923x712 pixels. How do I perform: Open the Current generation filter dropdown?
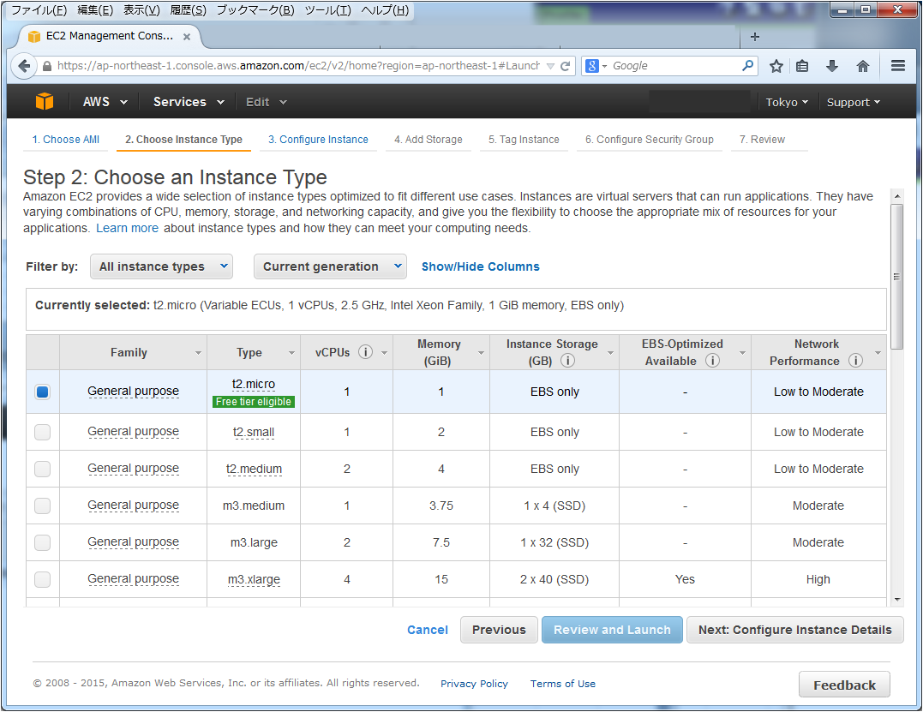click(x=330, y=266)
